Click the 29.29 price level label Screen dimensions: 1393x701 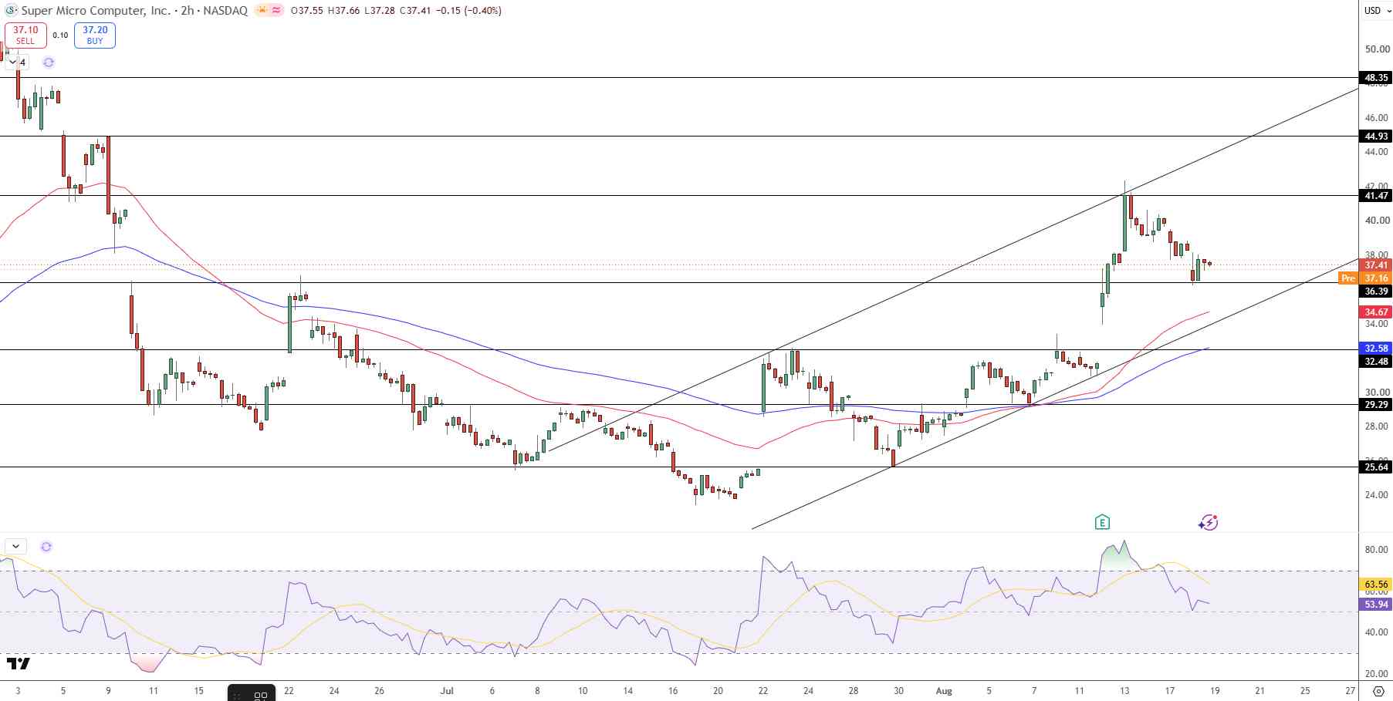(x=1376, y=405)
